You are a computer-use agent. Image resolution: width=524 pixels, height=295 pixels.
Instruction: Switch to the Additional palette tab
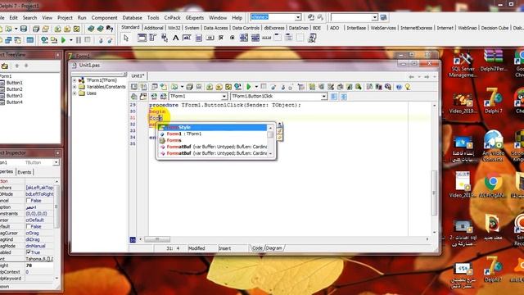click(x=154, y=28)
